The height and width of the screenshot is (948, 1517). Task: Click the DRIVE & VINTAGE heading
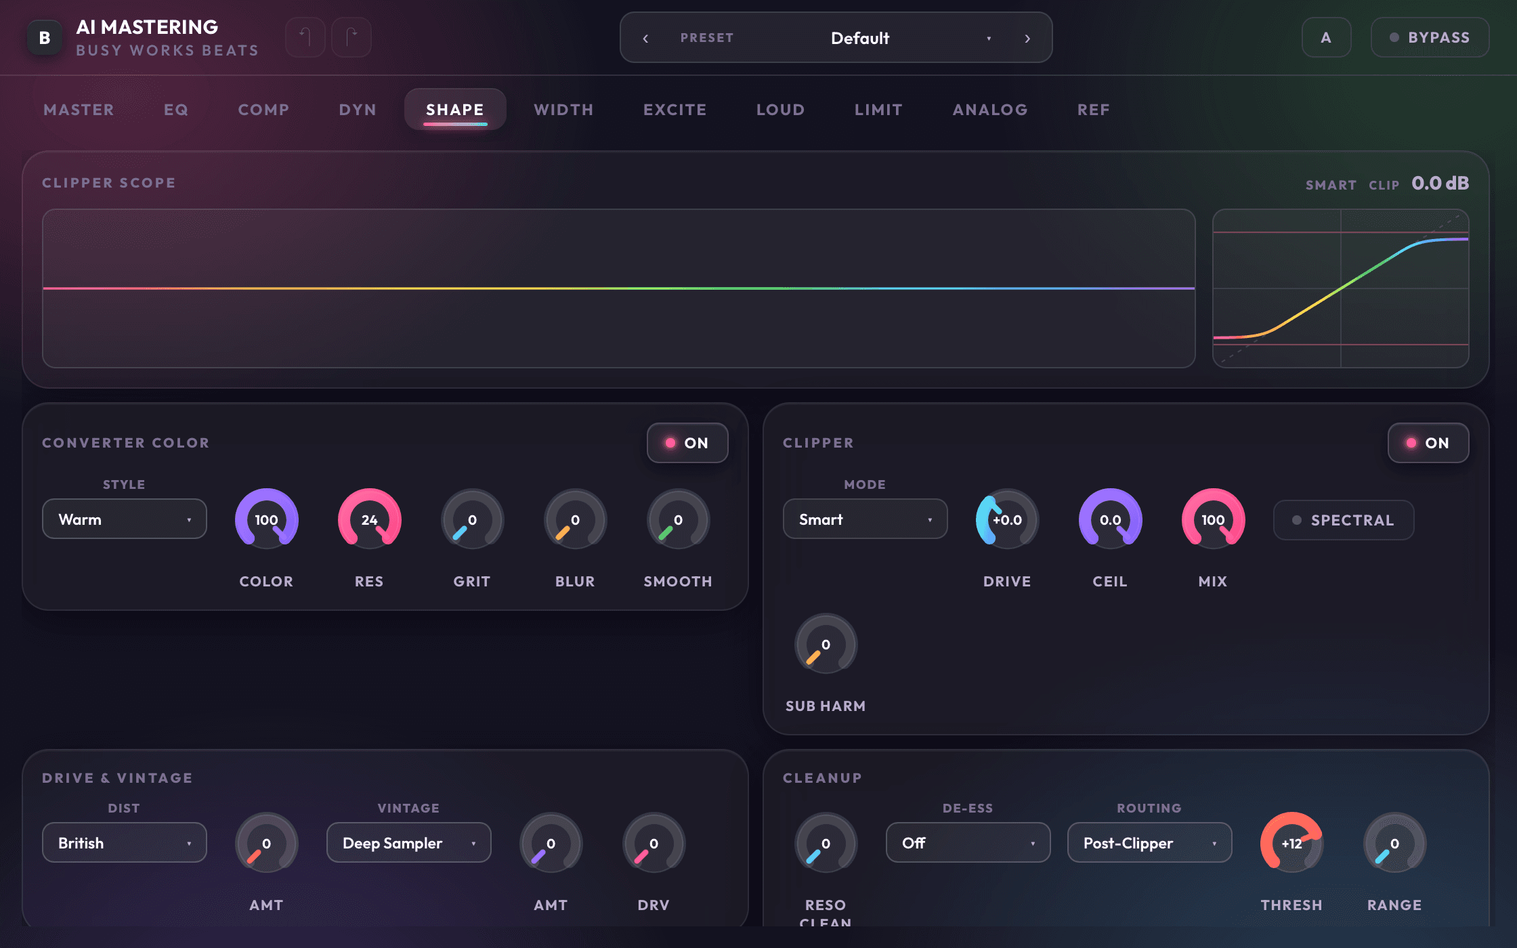(x=118, y=778)
